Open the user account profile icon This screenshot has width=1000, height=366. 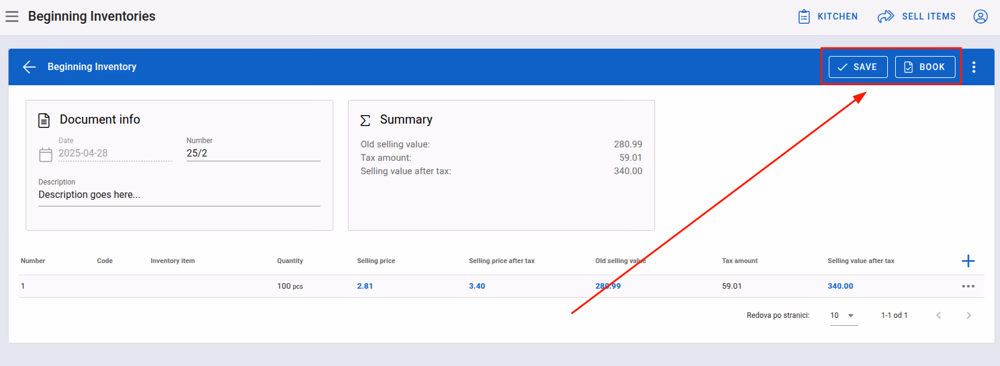(980, 16)
